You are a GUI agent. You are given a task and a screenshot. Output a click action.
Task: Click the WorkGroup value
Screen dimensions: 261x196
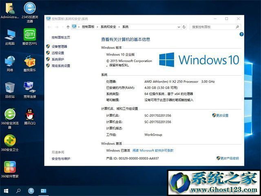click(x=153, y=135)
